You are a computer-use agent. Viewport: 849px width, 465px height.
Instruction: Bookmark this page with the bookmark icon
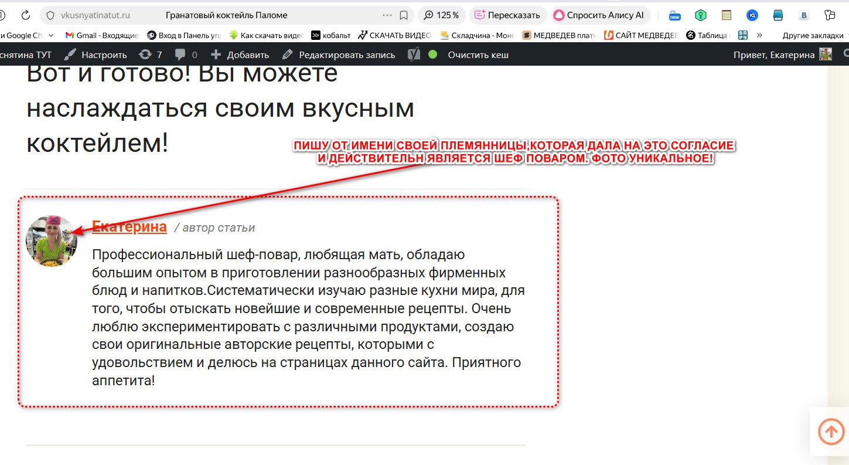click(x=404, y=15)
